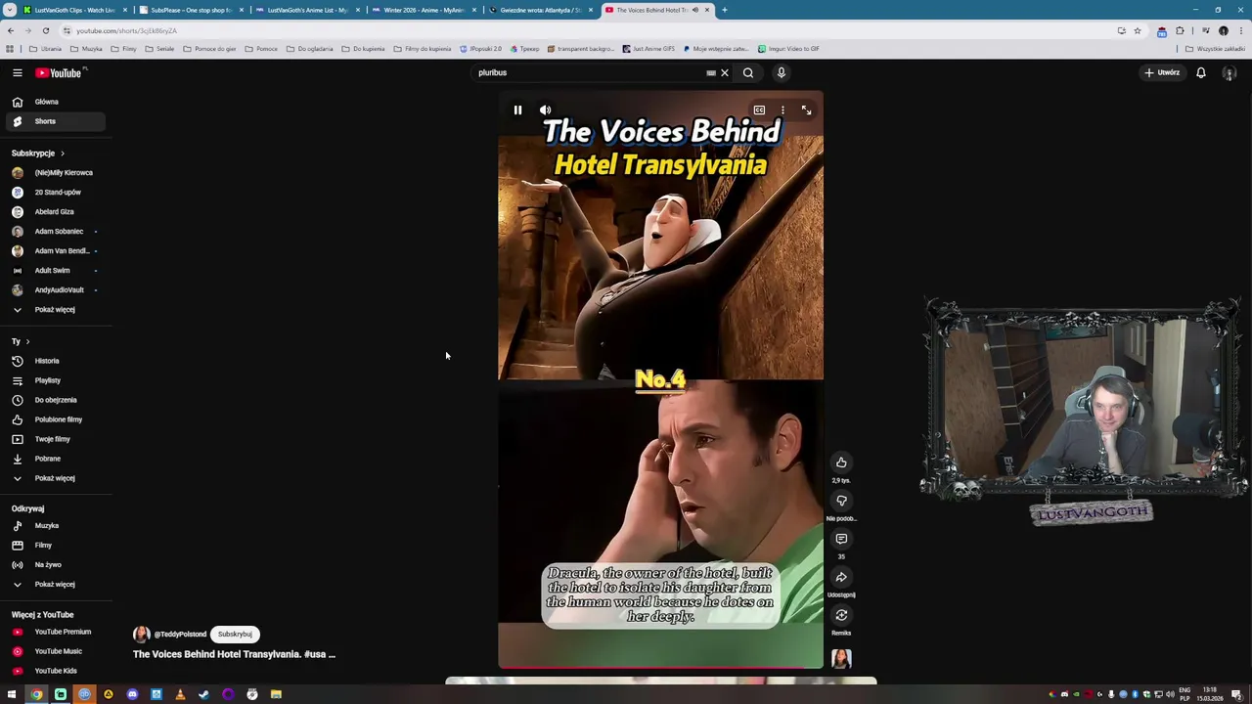Clear the search box text
This screenshot has width=1252, height=704.
pos(725,72)
